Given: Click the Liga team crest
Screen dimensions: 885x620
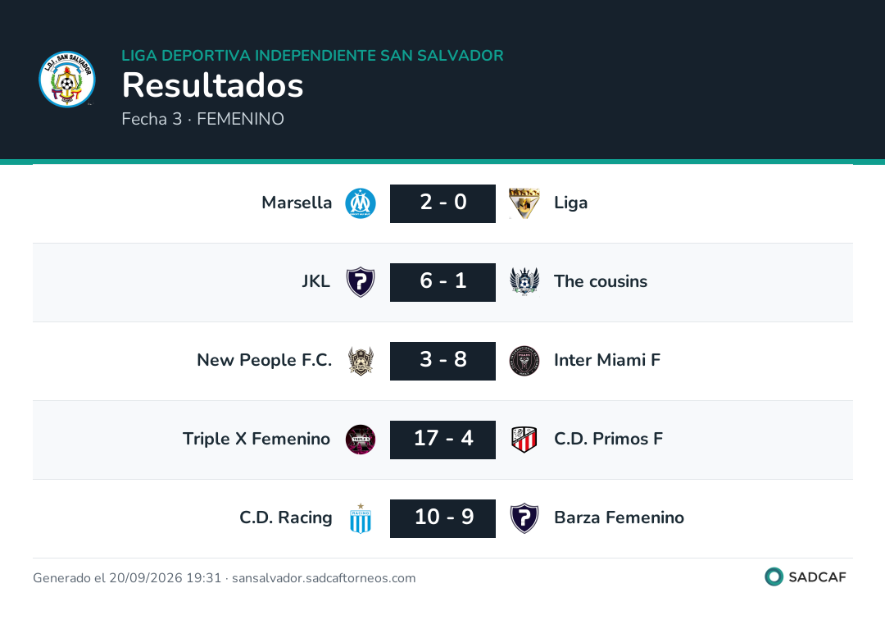Looking at the screenshot, I should [x=524, y=203].
